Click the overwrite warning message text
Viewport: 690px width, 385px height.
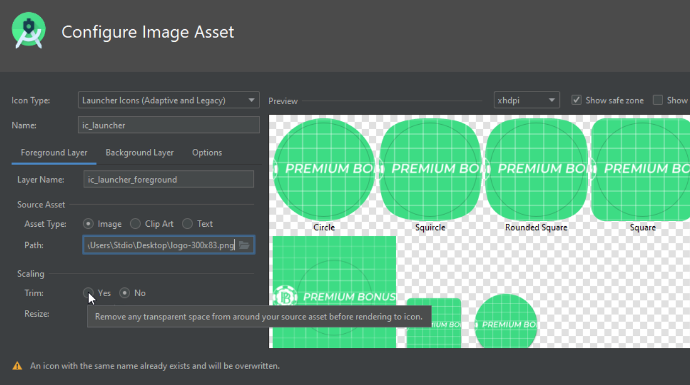(155, 366)
